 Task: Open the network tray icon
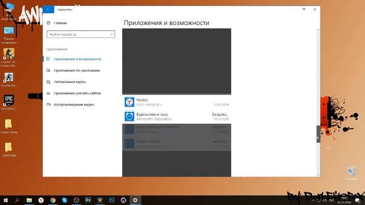coord(319,200)
